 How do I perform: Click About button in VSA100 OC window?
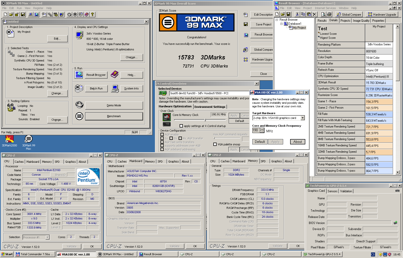(x=297, y=142)
